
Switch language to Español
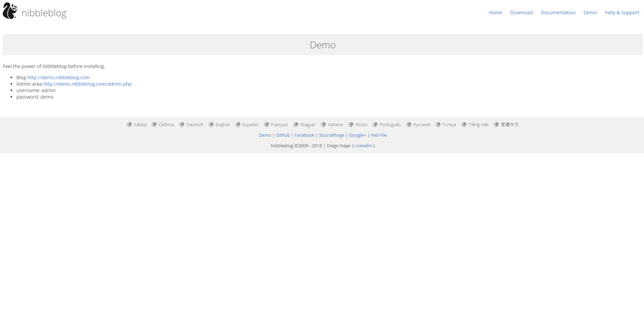(x=251, y=125)
